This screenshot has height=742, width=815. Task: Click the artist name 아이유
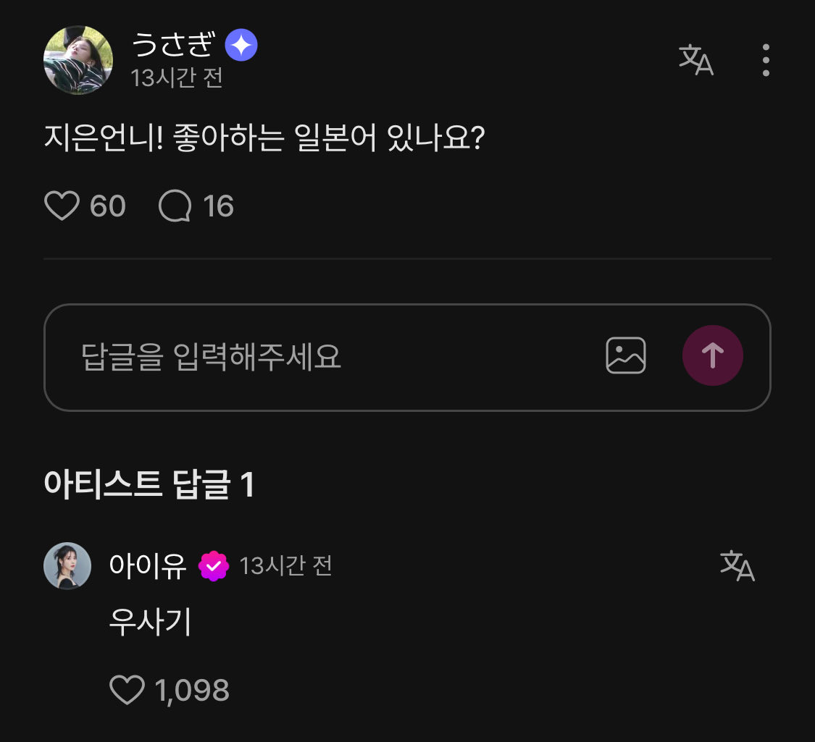point(148,565)
